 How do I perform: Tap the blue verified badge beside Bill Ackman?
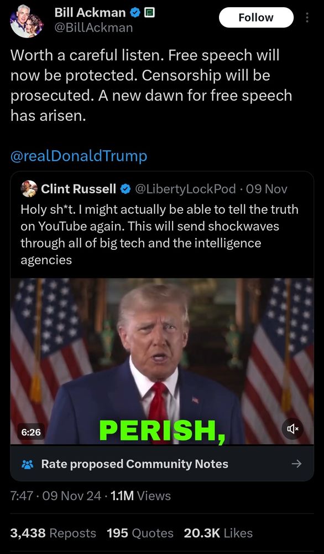tap(135, 13)
